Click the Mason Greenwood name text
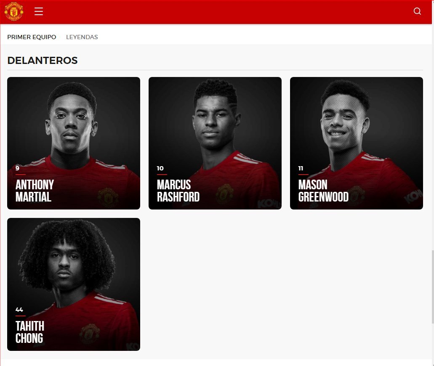 (323, 191)
